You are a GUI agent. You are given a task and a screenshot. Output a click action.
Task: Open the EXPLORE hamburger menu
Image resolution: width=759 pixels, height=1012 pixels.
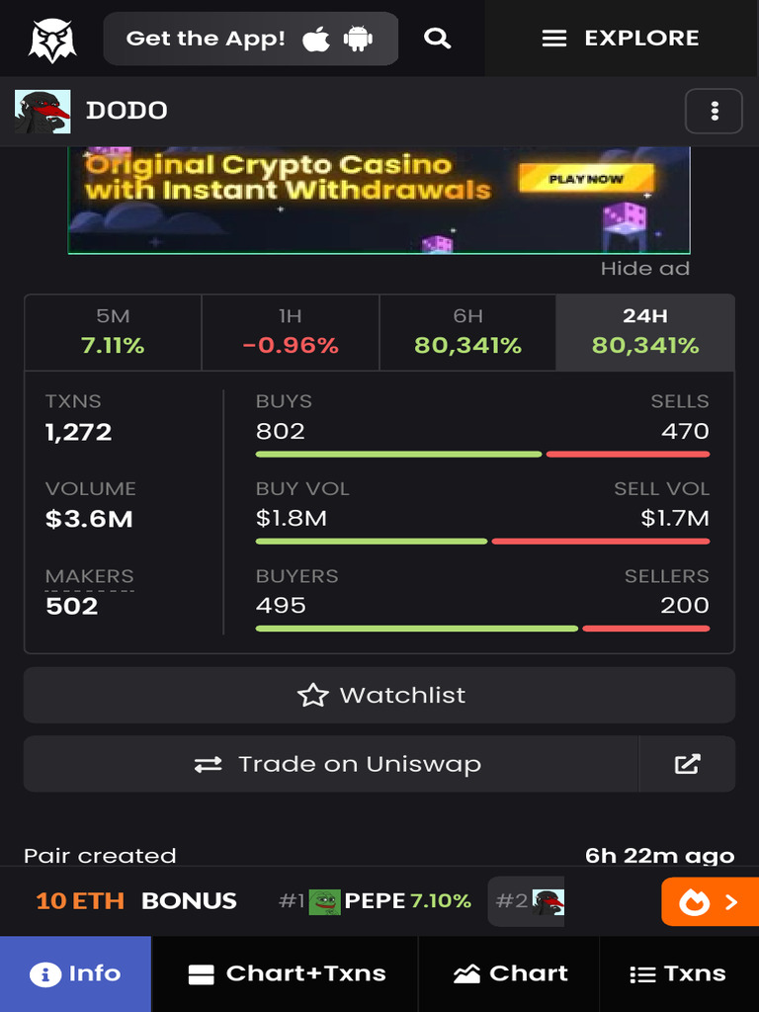(x=621, y=39)
